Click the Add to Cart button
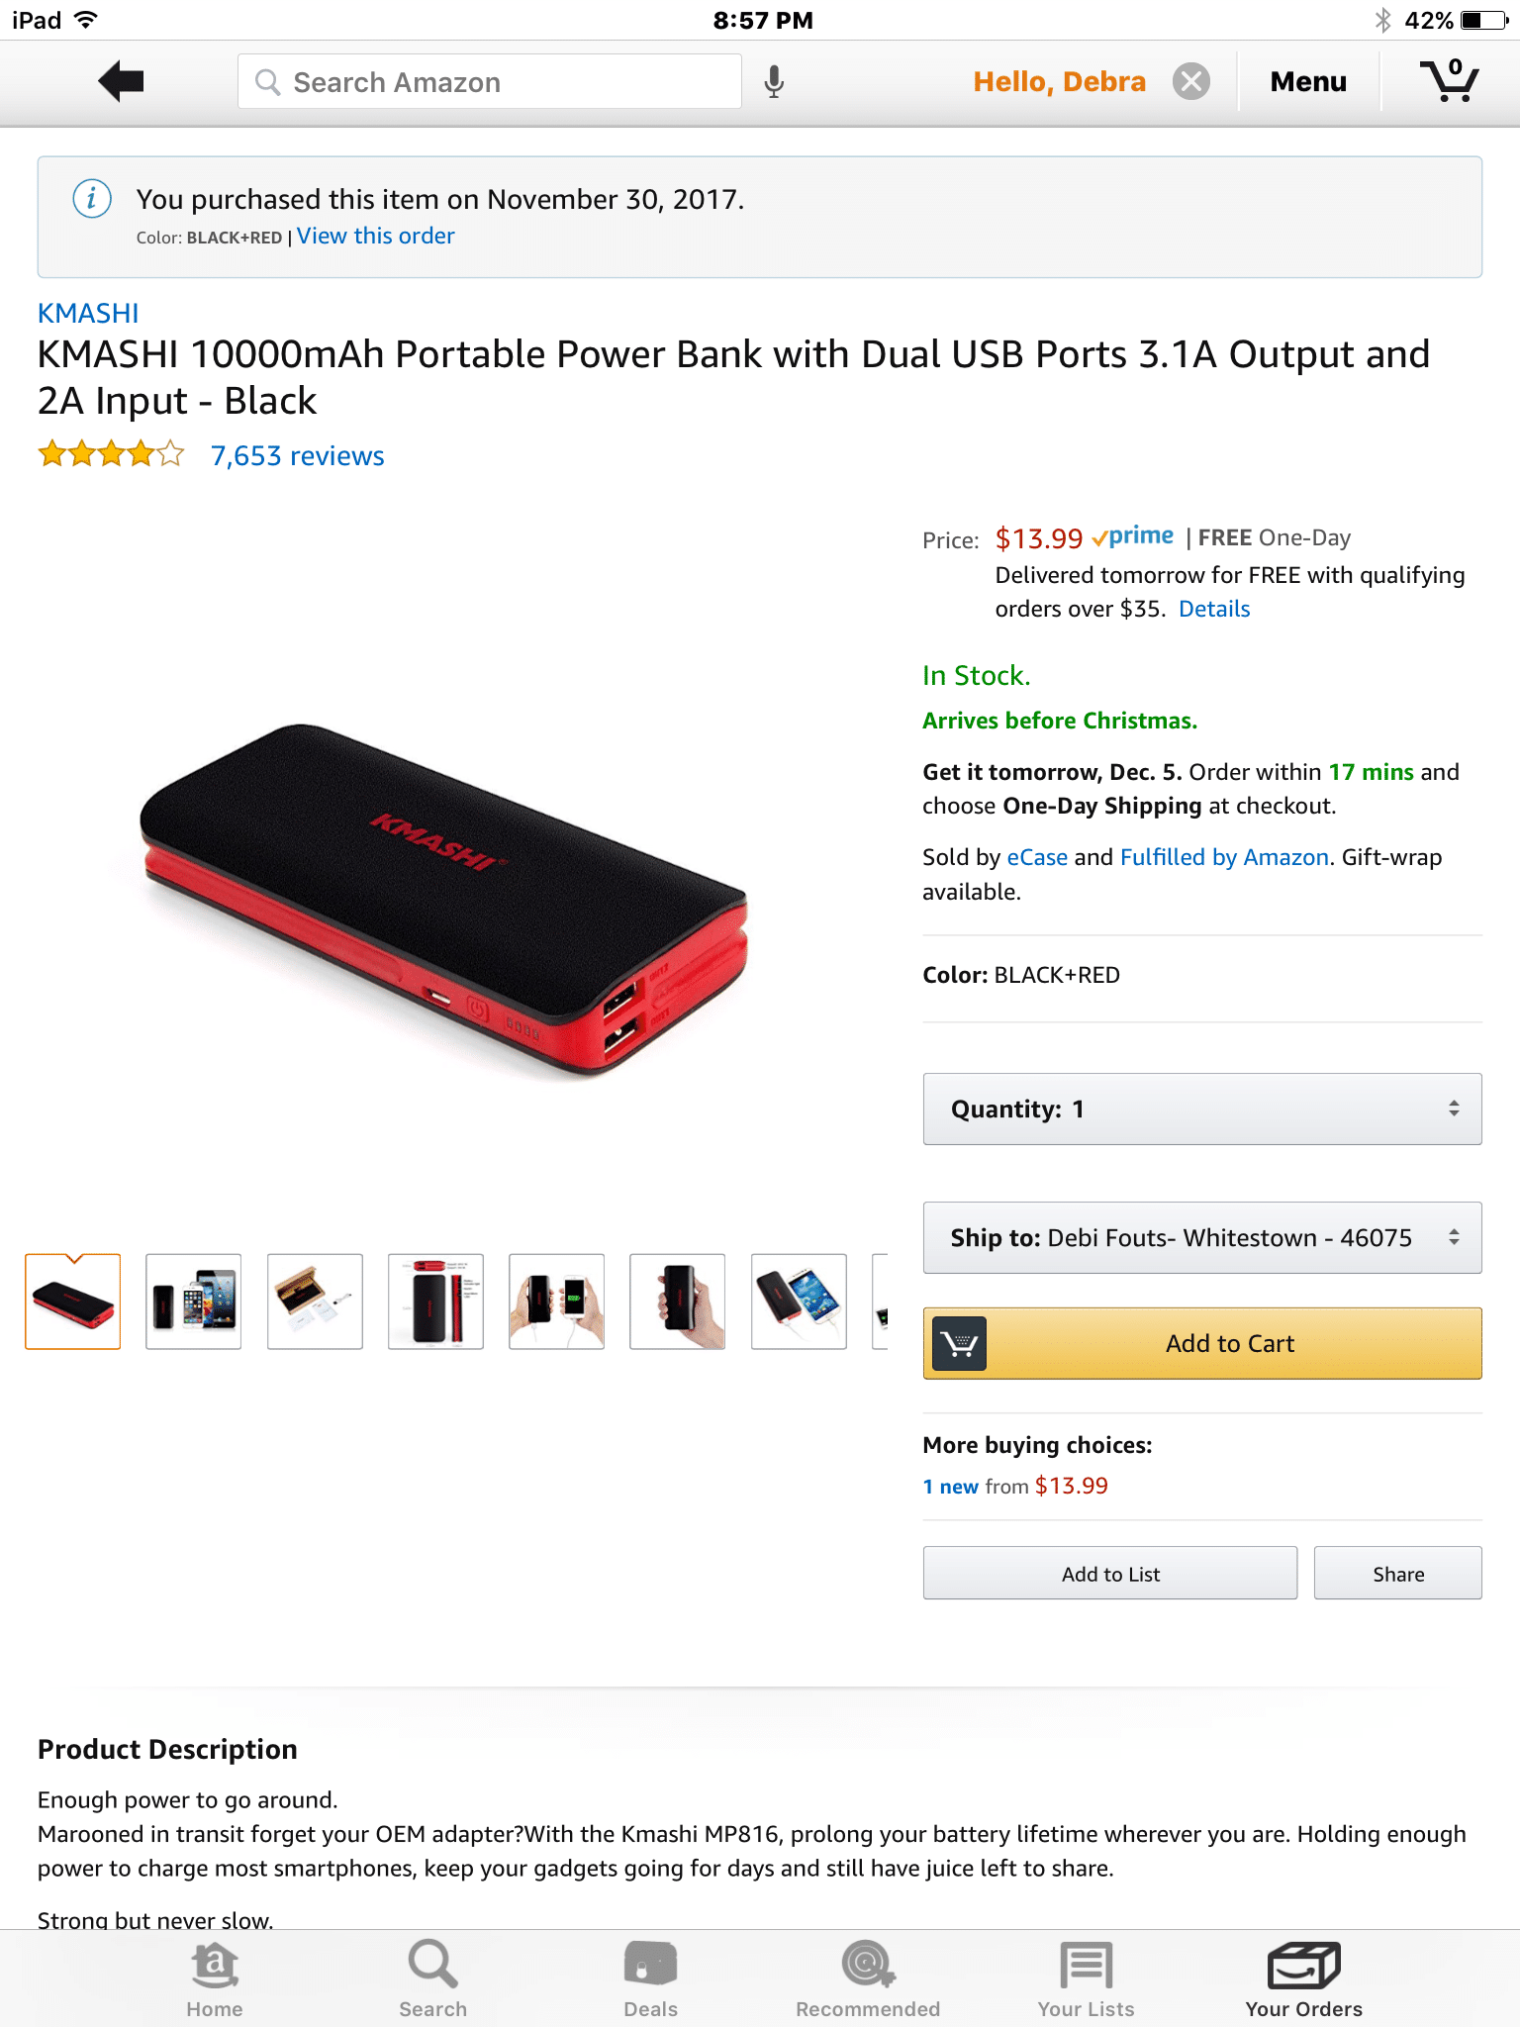 coord(1202,1343)
